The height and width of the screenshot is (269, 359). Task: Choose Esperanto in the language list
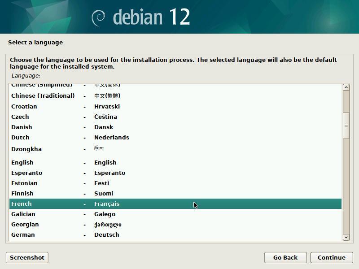[x=26, y=173]
